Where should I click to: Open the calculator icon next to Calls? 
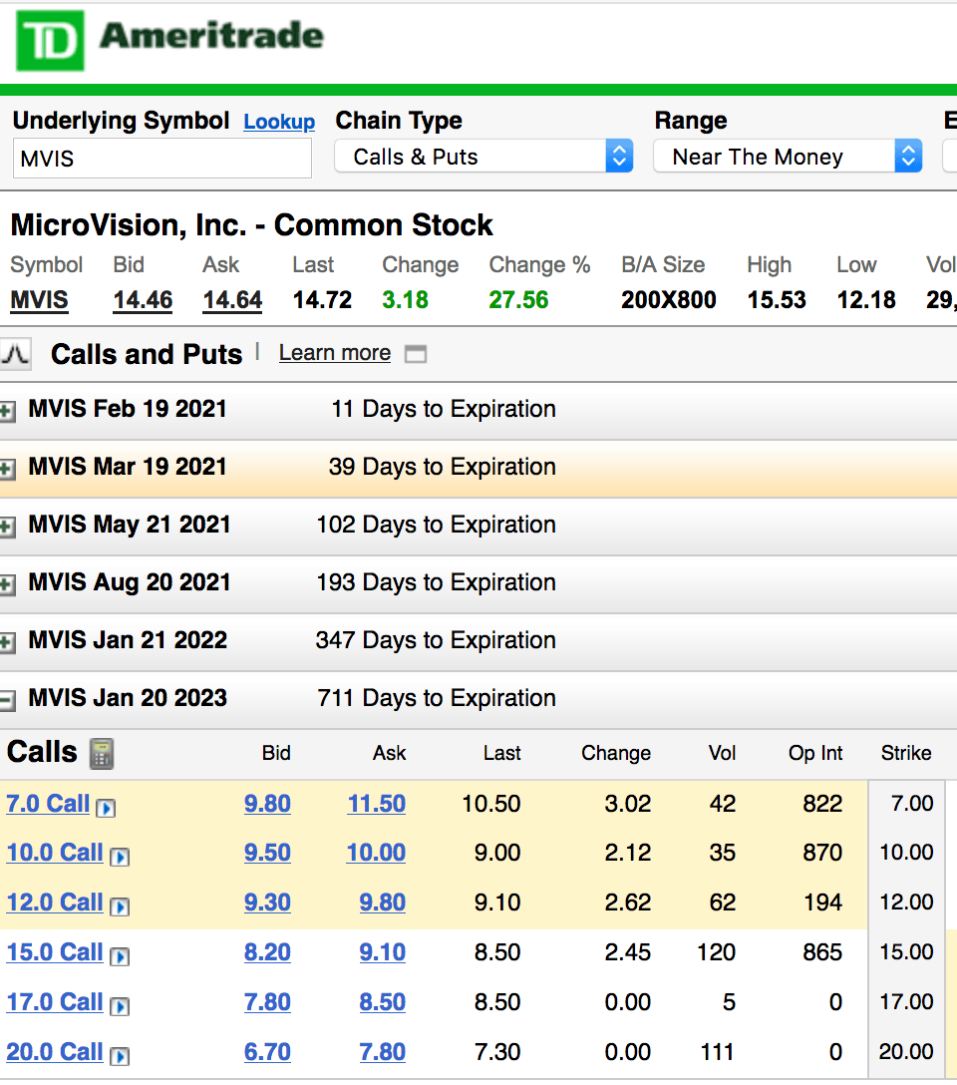102,753
